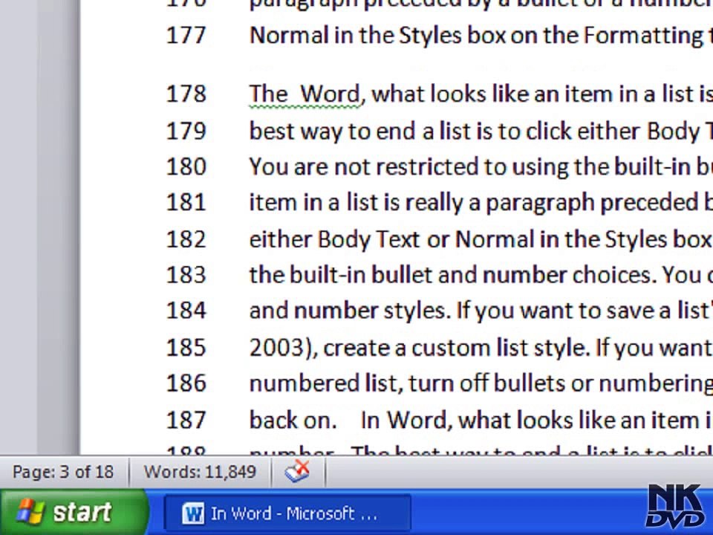Viewport: 713px width, 535px height.
Task: Click text 'back on.' on line 187
Action: [293, 421]
